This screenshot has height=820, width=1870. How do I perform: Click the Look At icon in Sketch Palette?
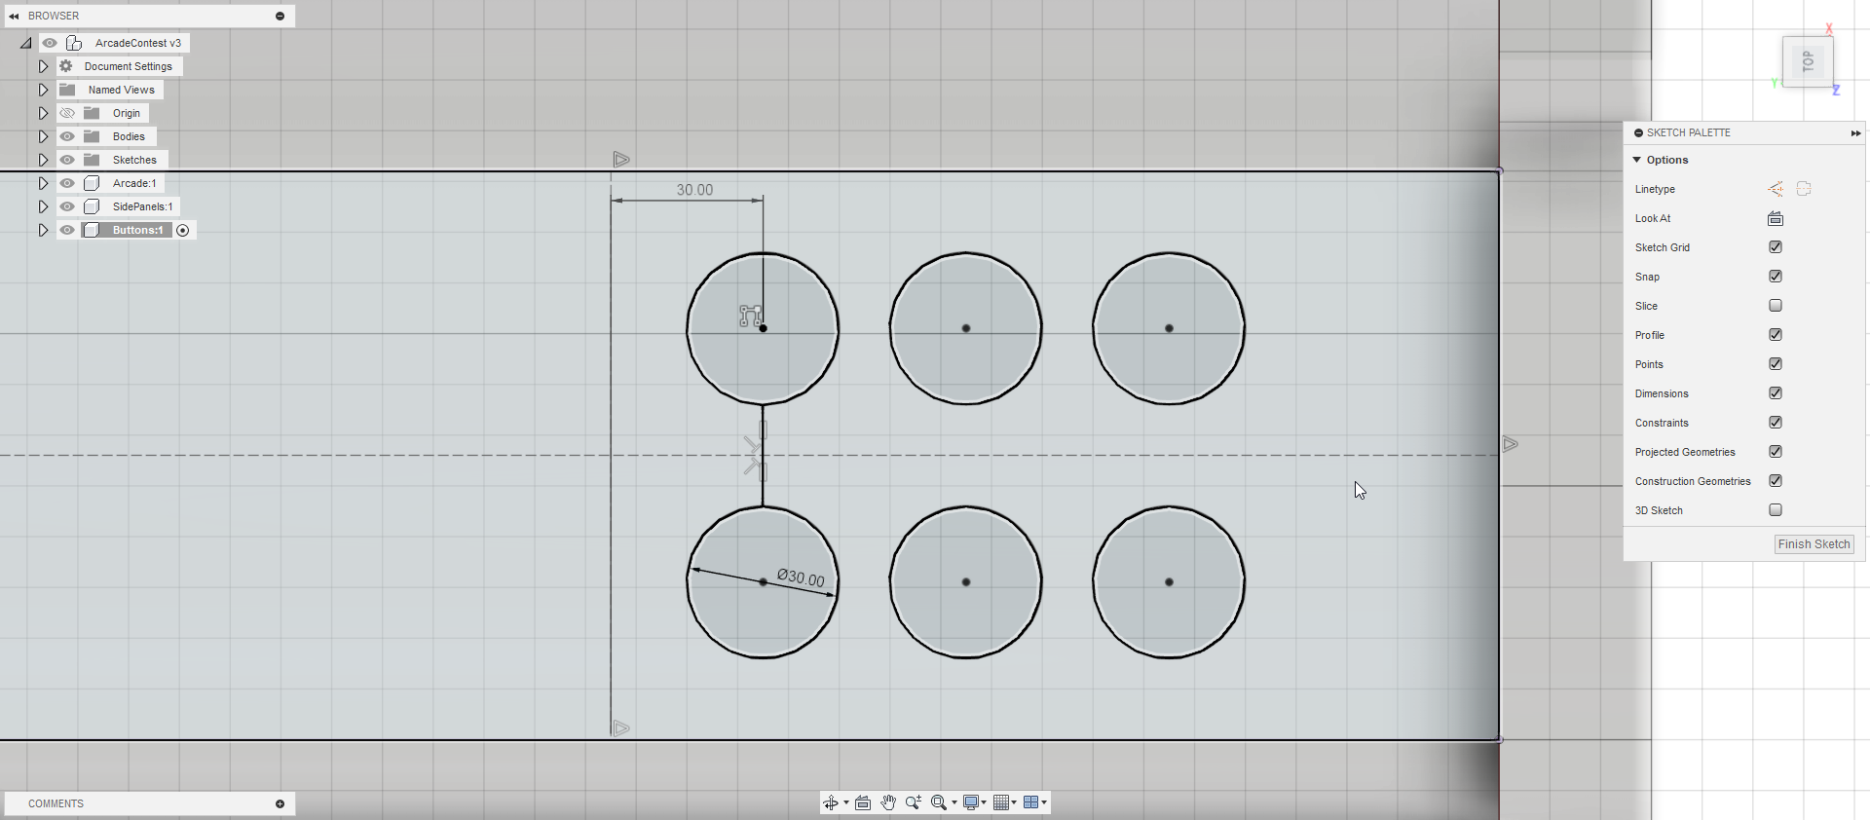coord(1776,218)
